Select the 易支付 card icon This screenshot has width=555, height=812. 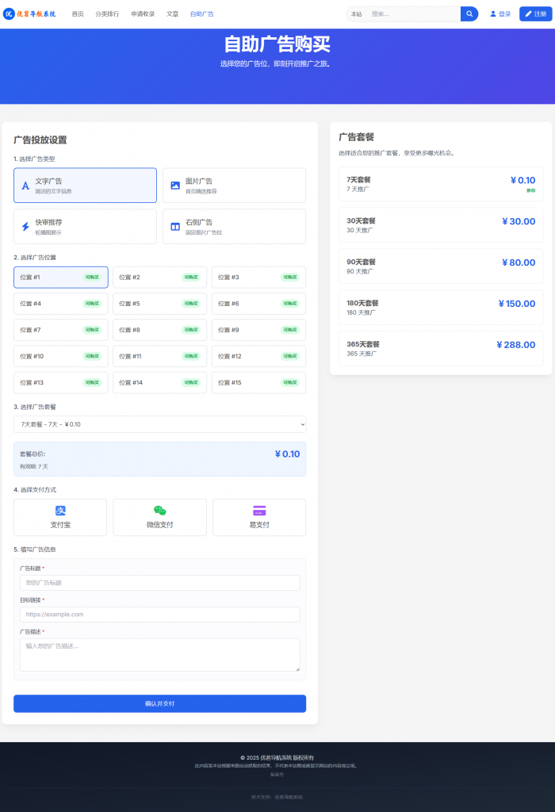(258, 511)
